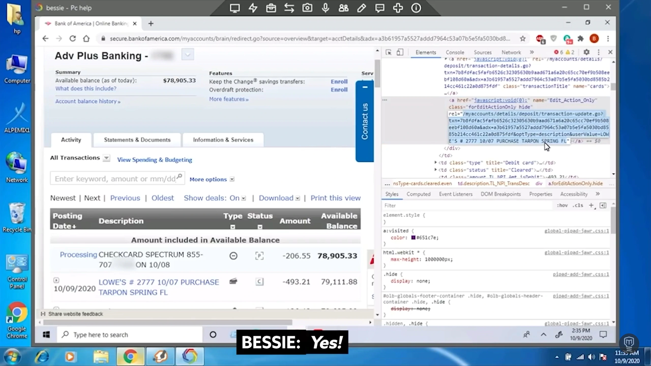The height and width of the screenshot is (366, 651).
Task: Open the chat bubble icon
Action: tap(380, 8)
